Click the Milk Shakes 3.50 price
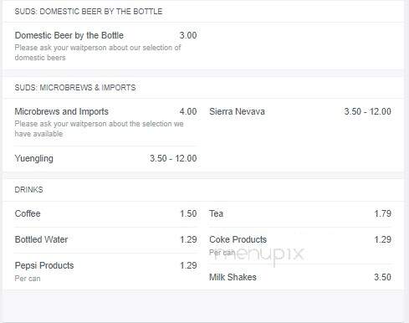This screenshot has height=323, width=409. pyautogui.click(x=382, y=277)
